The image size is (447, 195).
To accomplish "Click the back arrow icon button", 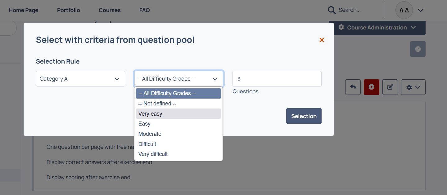I will 353,87.
